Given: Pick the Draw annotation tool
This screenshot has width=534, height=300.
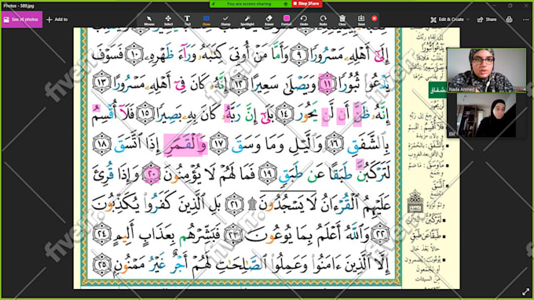Looking at the screenshot, I should click(x=207, y=20).
